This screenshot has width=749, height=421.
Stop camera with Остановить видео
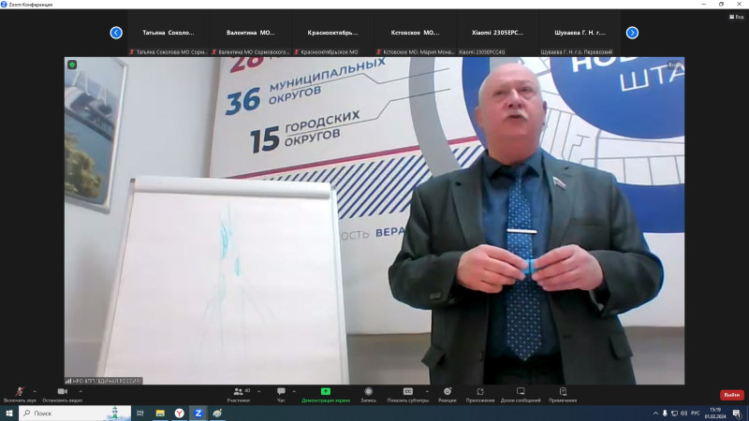[x=62, y=394]
